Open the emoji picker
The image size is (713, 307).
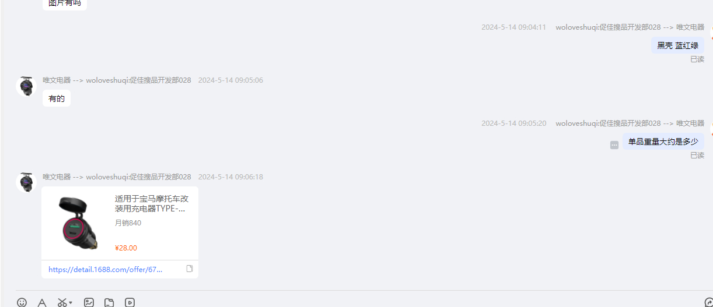pyautogui.click(x=22, y=302)
